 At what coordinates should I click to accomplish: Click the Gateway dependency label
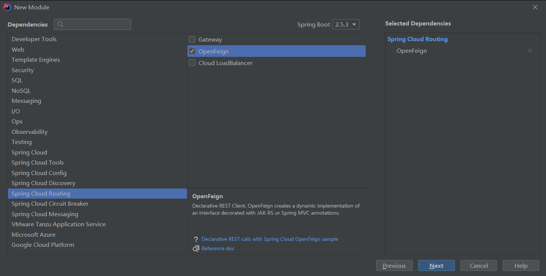coord(210,39)
